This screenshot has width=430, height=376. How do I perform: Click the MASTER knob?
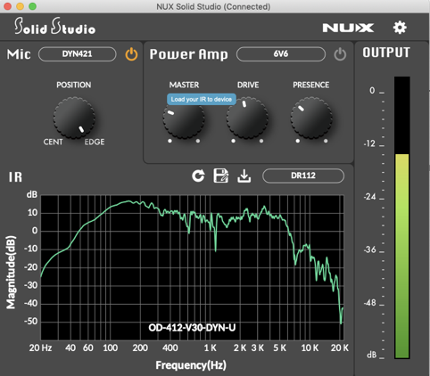point(184,118)
